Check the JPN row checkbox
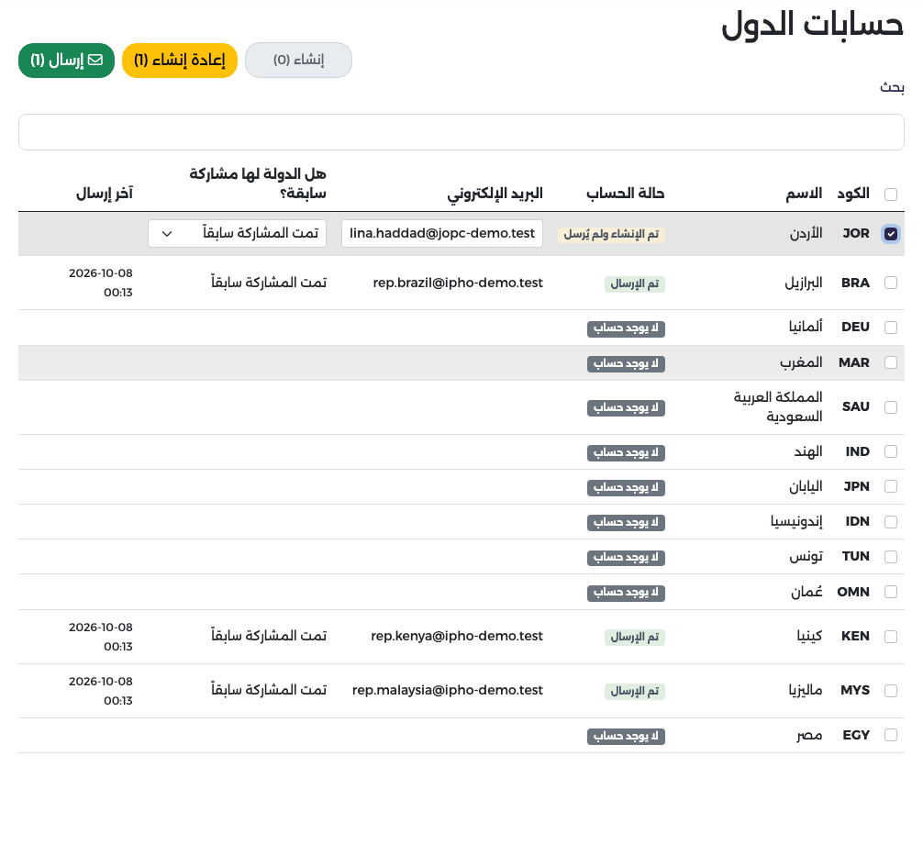This screenshot has width=923, height=856. (x=891, y=486)
